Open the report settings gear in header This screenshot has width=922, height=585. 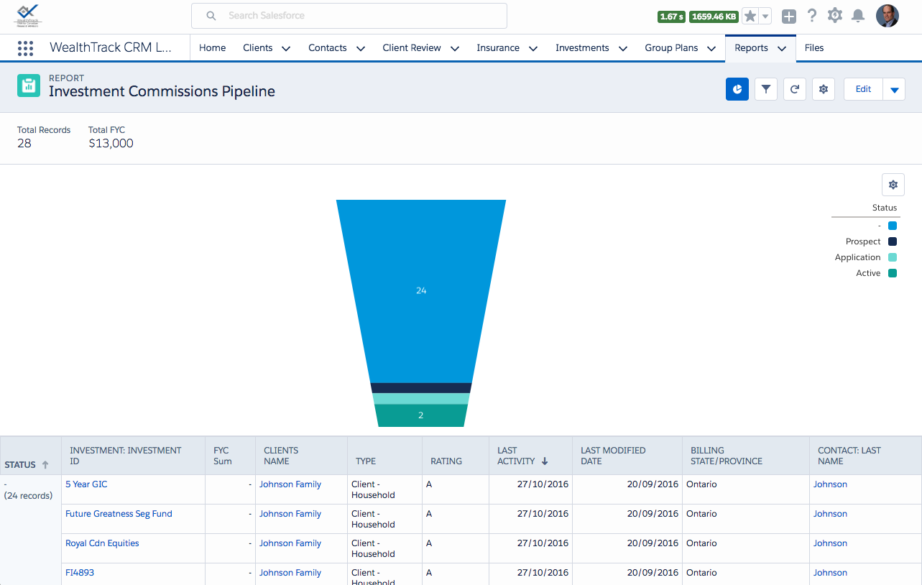[x=824, y=89]
